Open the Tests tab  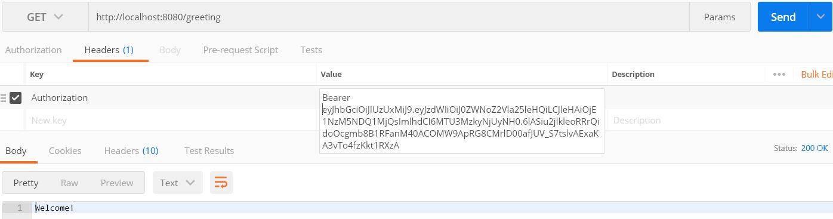[x=311, y=50]
